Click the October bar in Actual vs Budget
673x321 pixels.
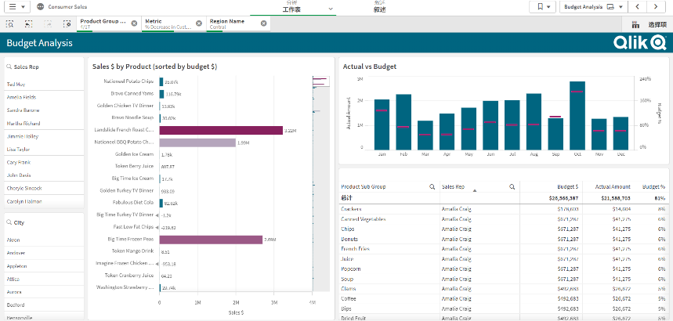pos(577,115)
